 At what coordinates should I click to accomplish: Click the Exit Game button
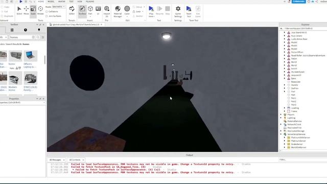[198, 11]
